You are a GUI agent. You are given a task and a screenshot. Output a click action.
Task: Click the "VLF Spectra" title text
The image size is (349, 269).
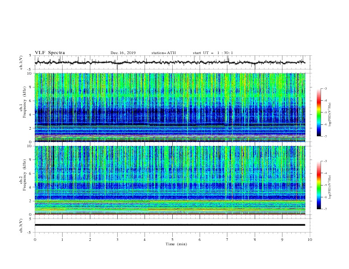click(50, 53)
